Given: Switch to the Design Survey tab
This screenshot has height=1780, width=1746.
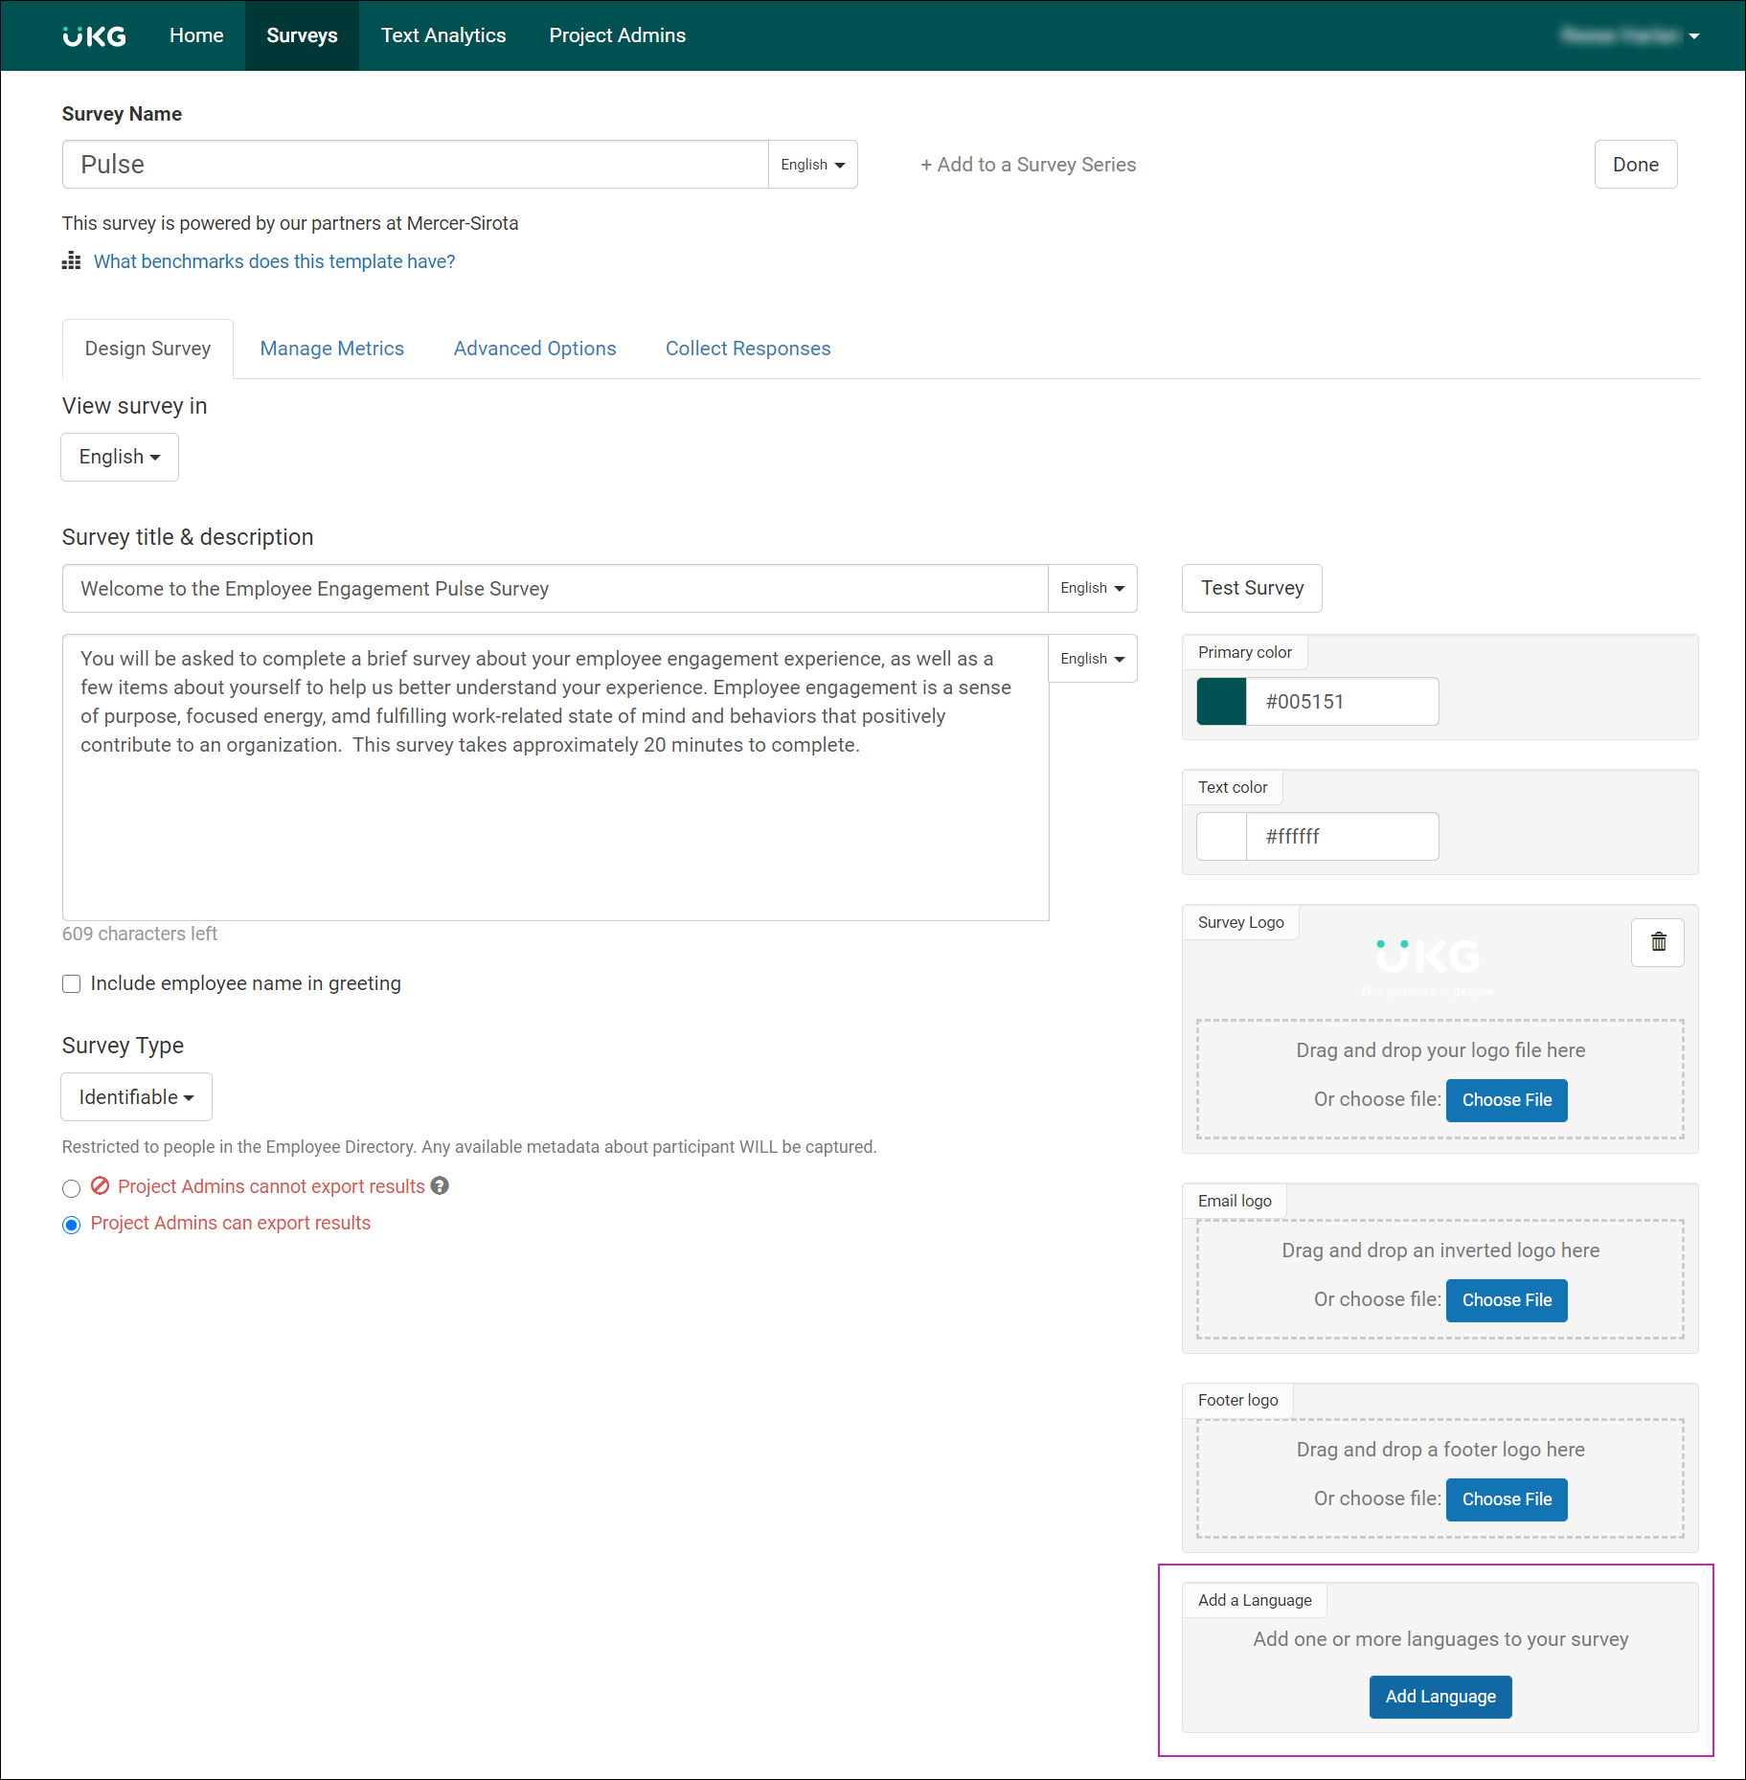Looking at the screenshot, I should coord(147,349).
